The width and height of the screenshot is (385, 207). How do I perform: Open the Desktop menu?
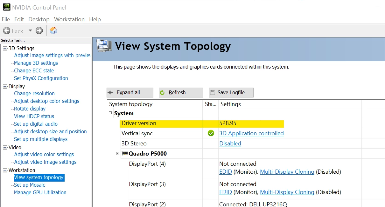[39, 19]
